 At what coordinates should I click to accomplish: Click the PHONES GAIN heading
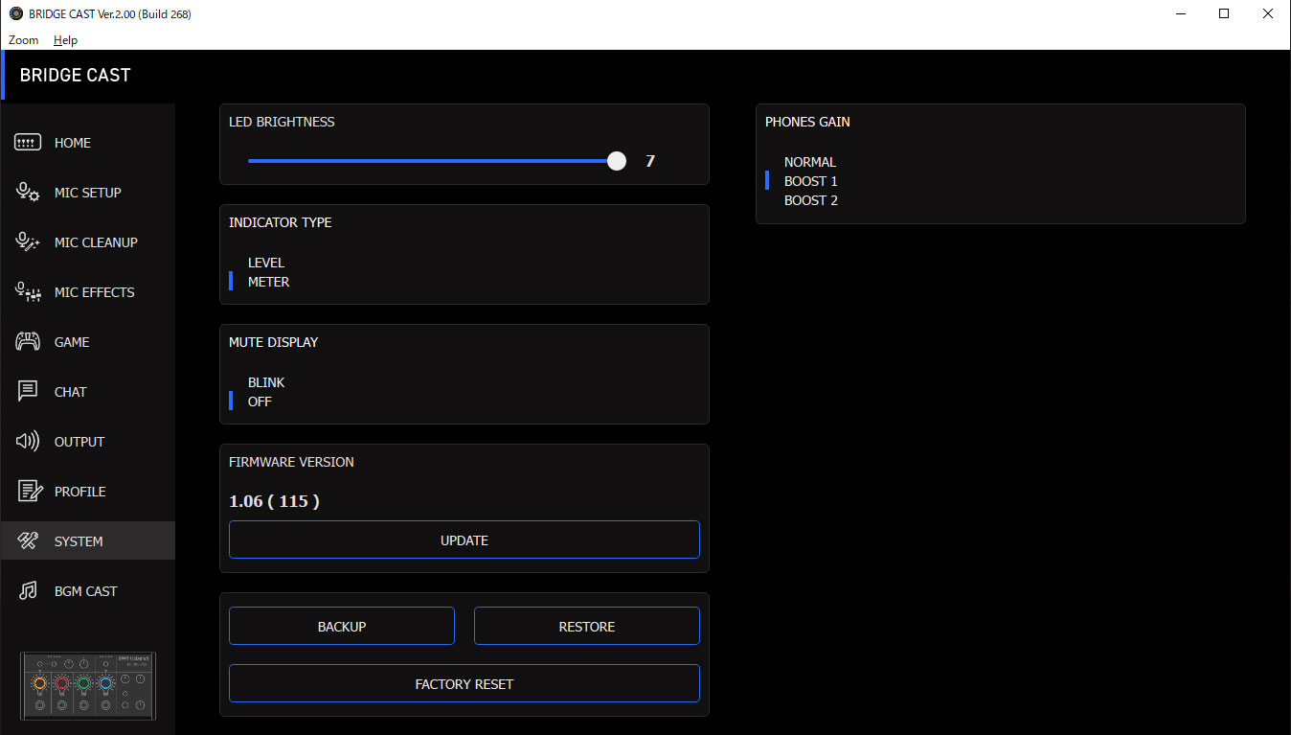pos(807,122)
